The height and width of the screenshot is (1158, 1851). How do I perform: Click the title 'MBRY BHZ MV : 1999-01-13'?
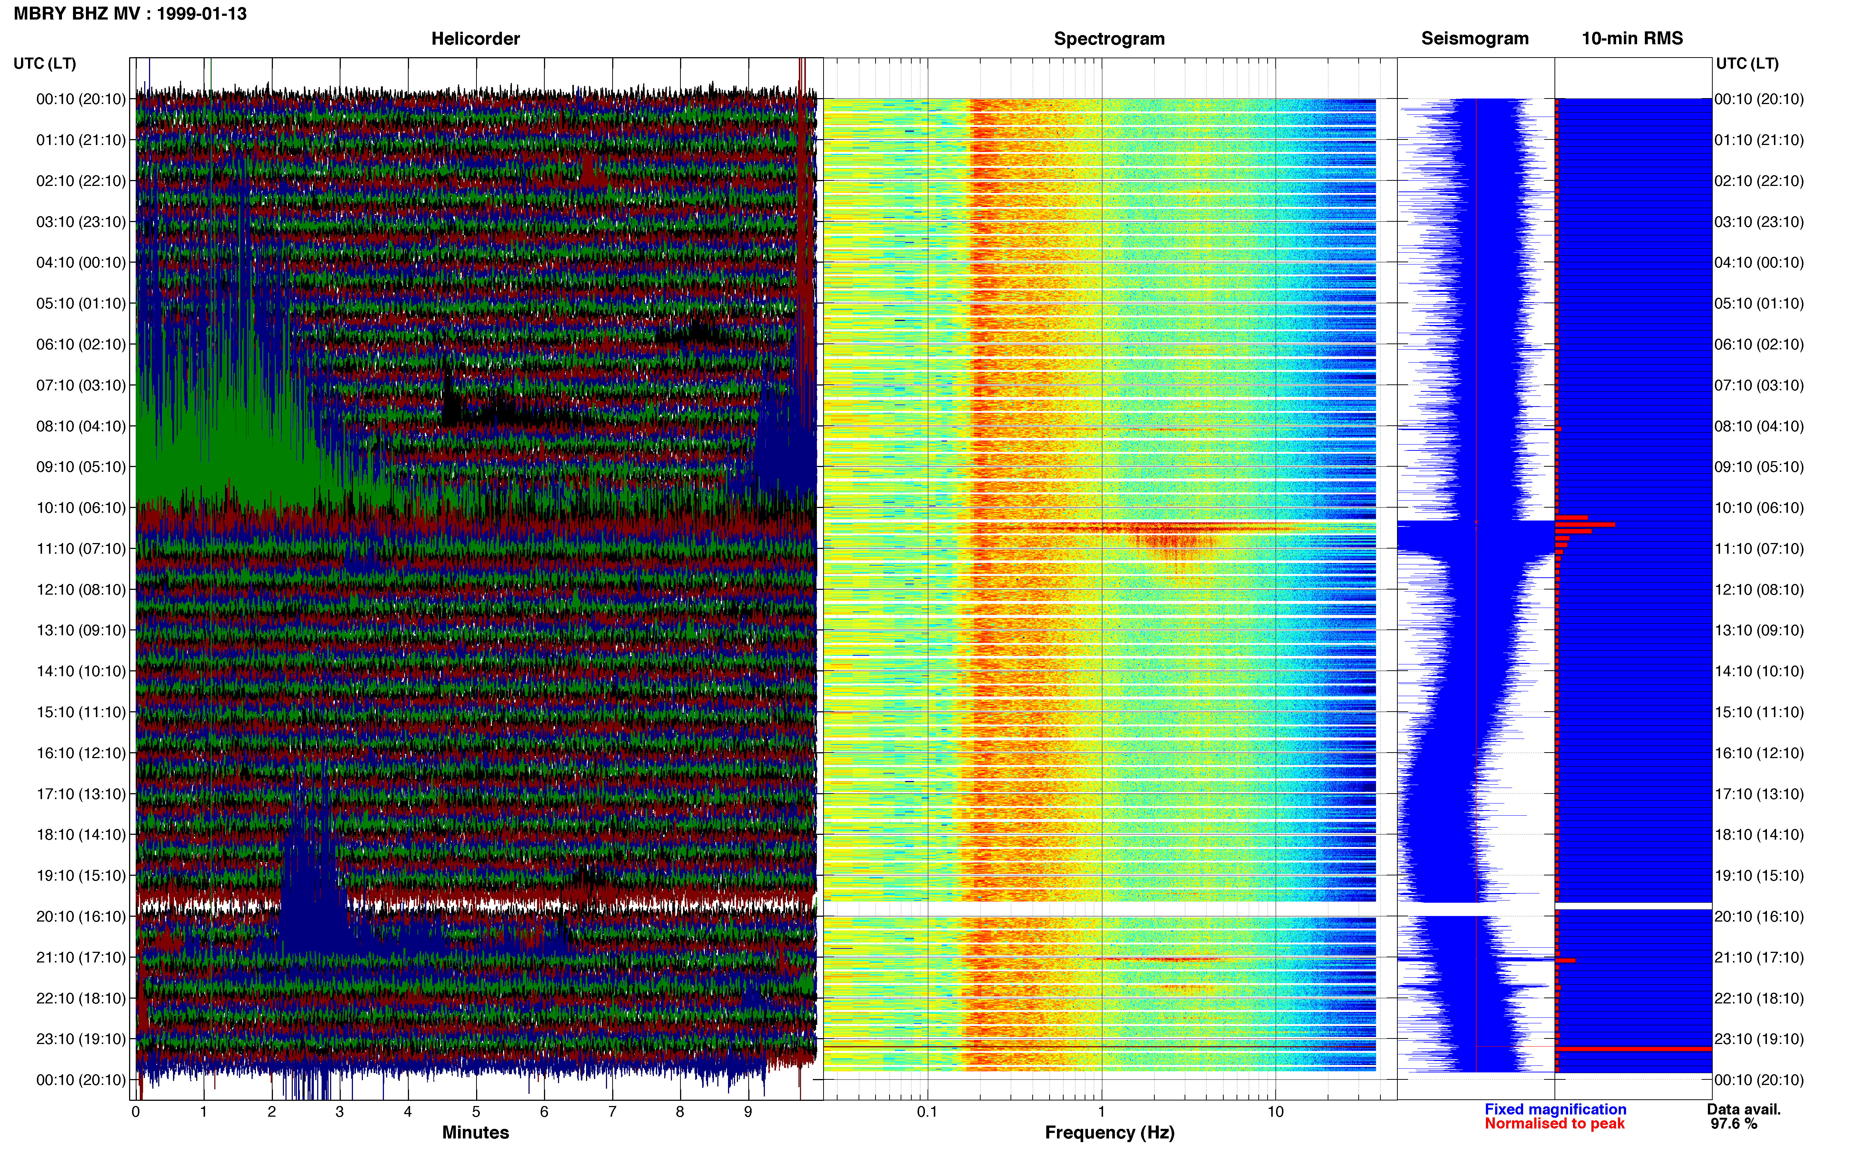(x=130, y=14)
